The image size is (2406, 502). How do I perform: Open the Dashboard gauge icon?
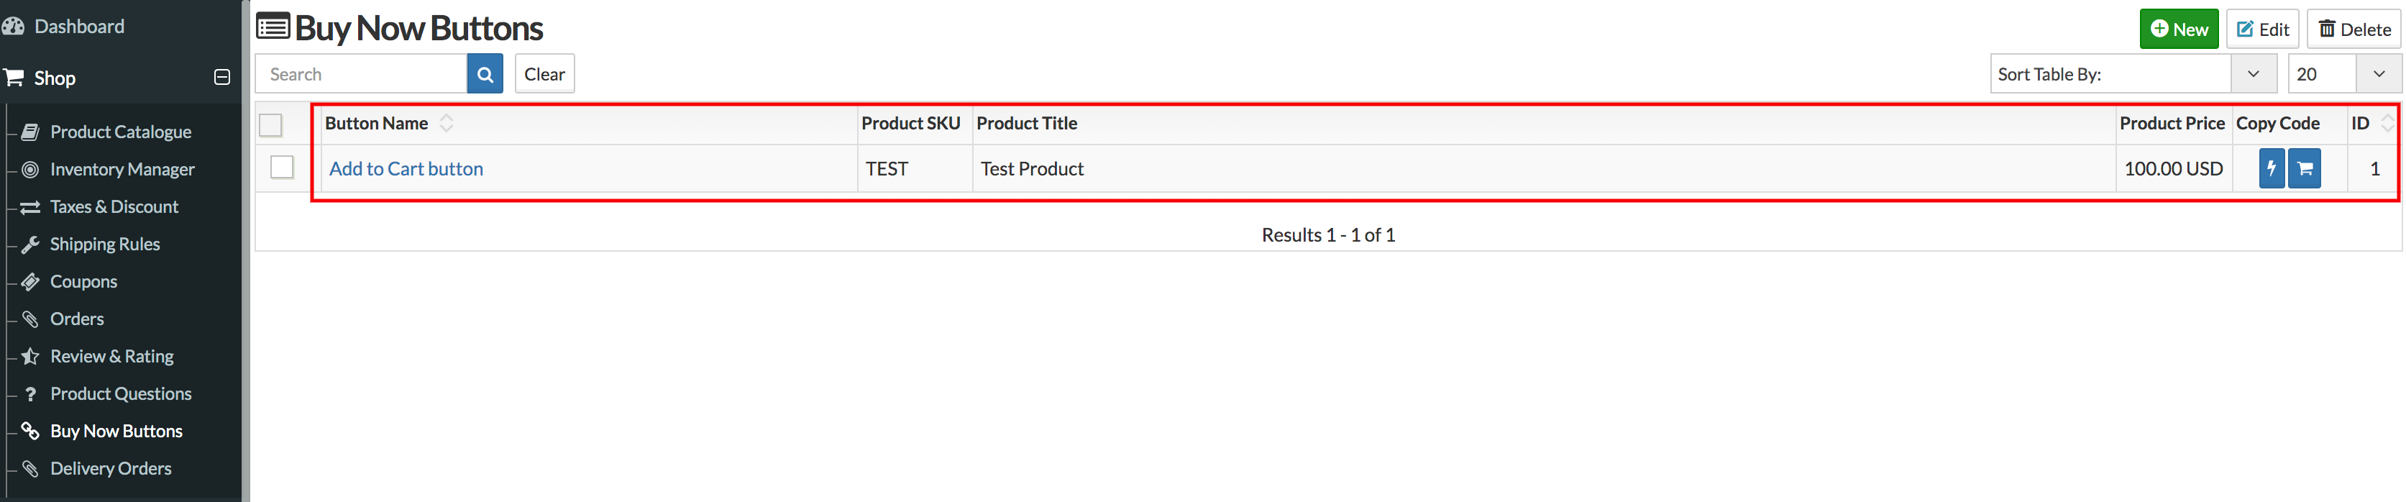[13, 26]
